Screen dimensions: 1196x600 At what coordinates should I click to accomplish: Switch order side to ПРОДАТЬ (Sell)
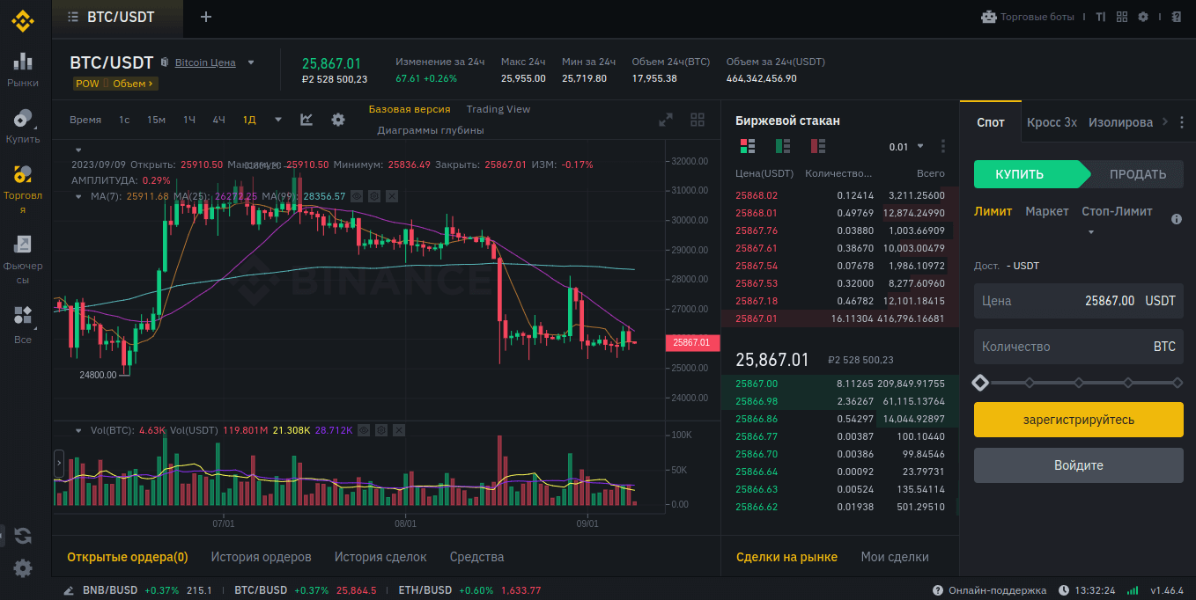(1137, 174)
